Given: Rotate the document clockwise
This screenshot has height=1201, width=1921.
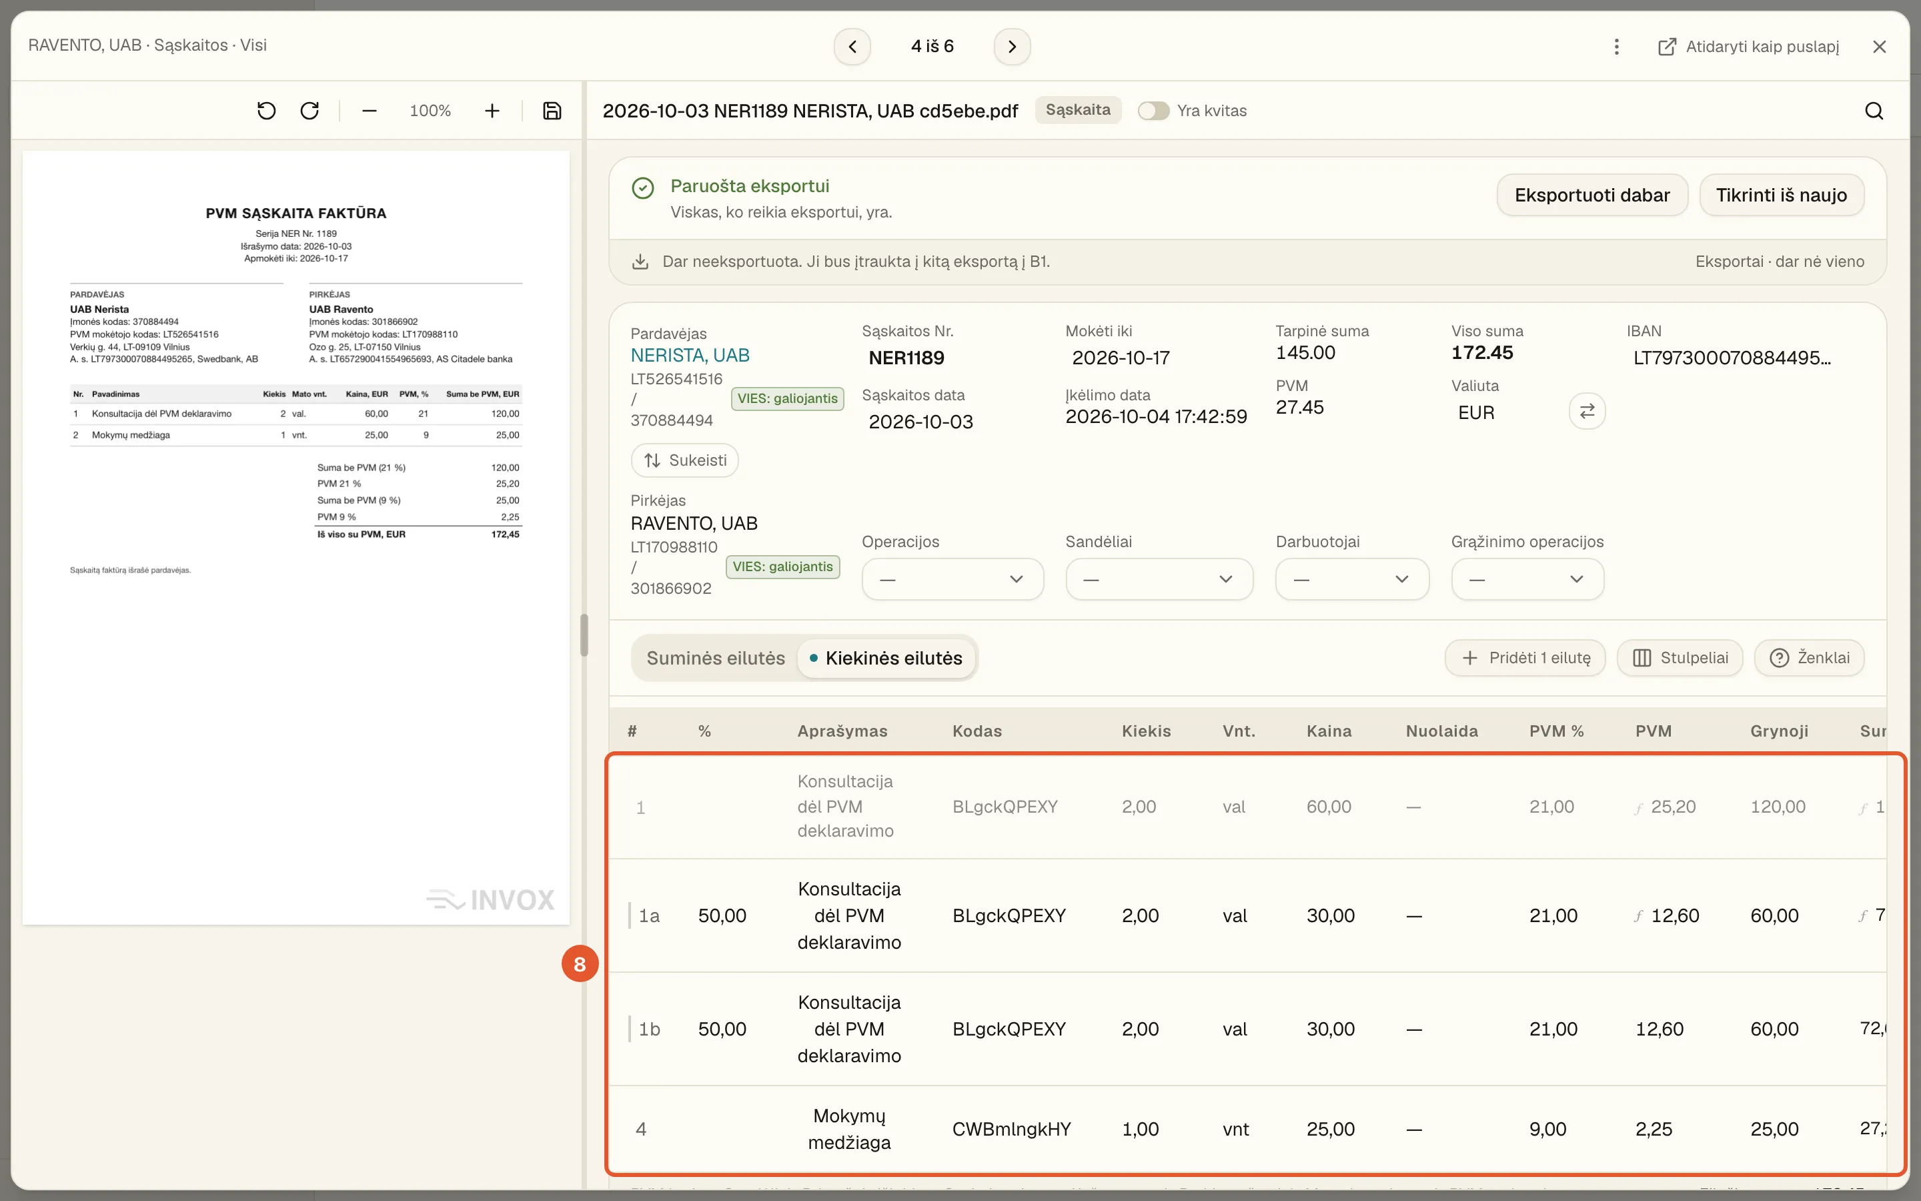Looking at the screenshot, I should point(309,110).
